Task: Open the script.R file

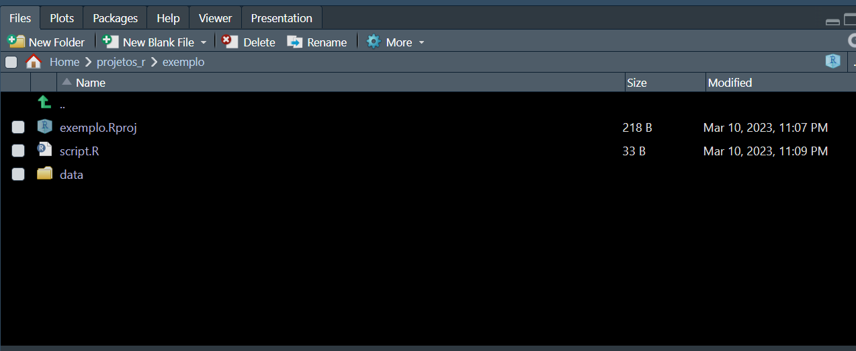Action: point(79,151)
